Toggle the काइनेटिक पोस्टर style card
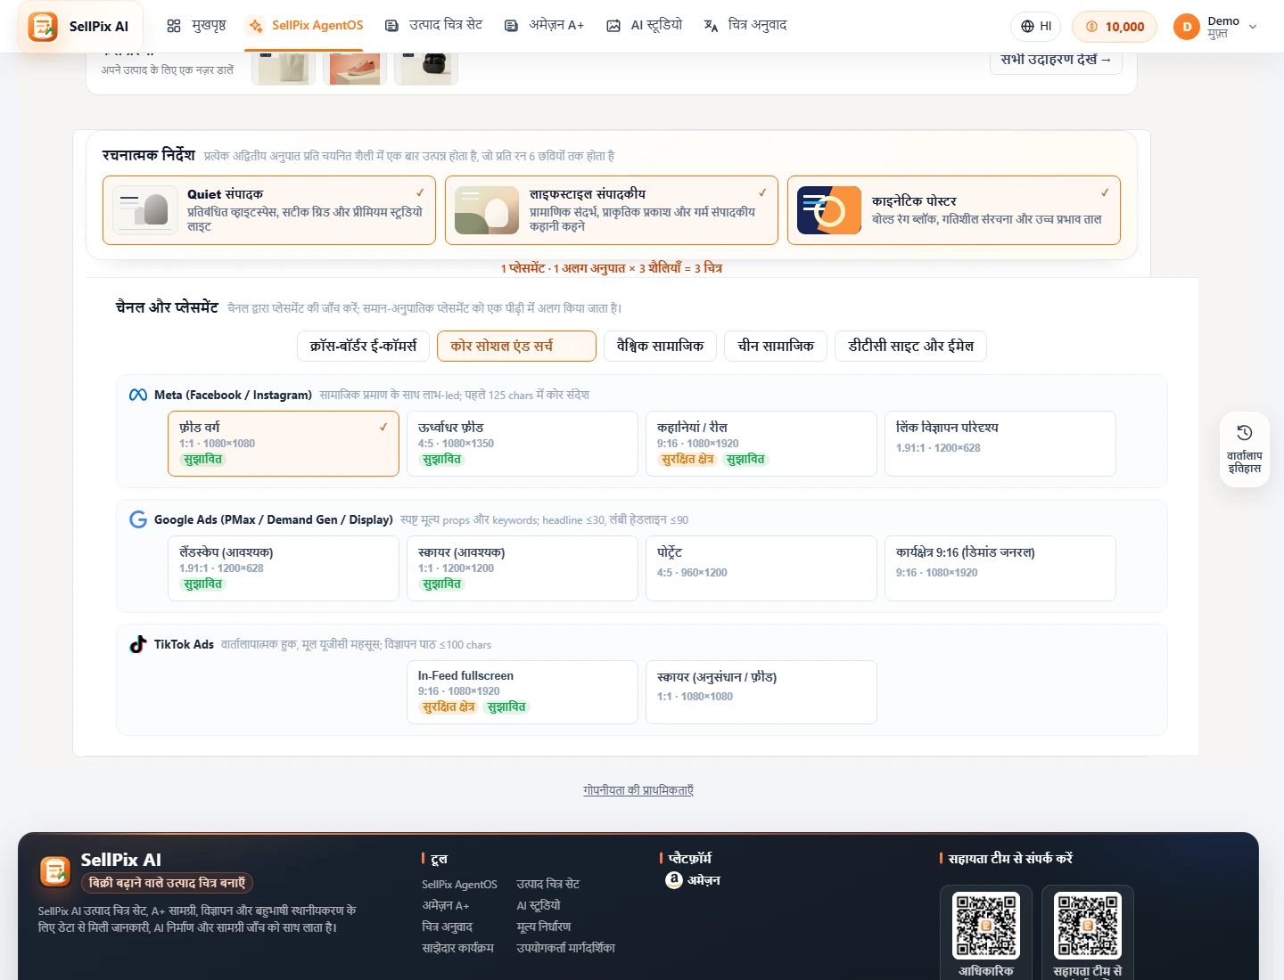Image resolution: width=1284 pixels, height=980 pixels. pyautogui.click(x=954, y=210)
